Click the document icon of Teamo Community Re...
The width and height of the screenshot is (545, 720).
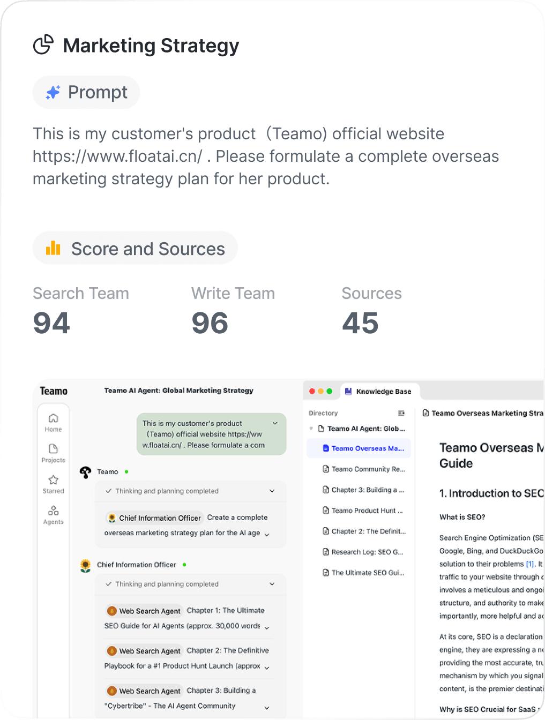pyautogui.click(x=326, y=469)
